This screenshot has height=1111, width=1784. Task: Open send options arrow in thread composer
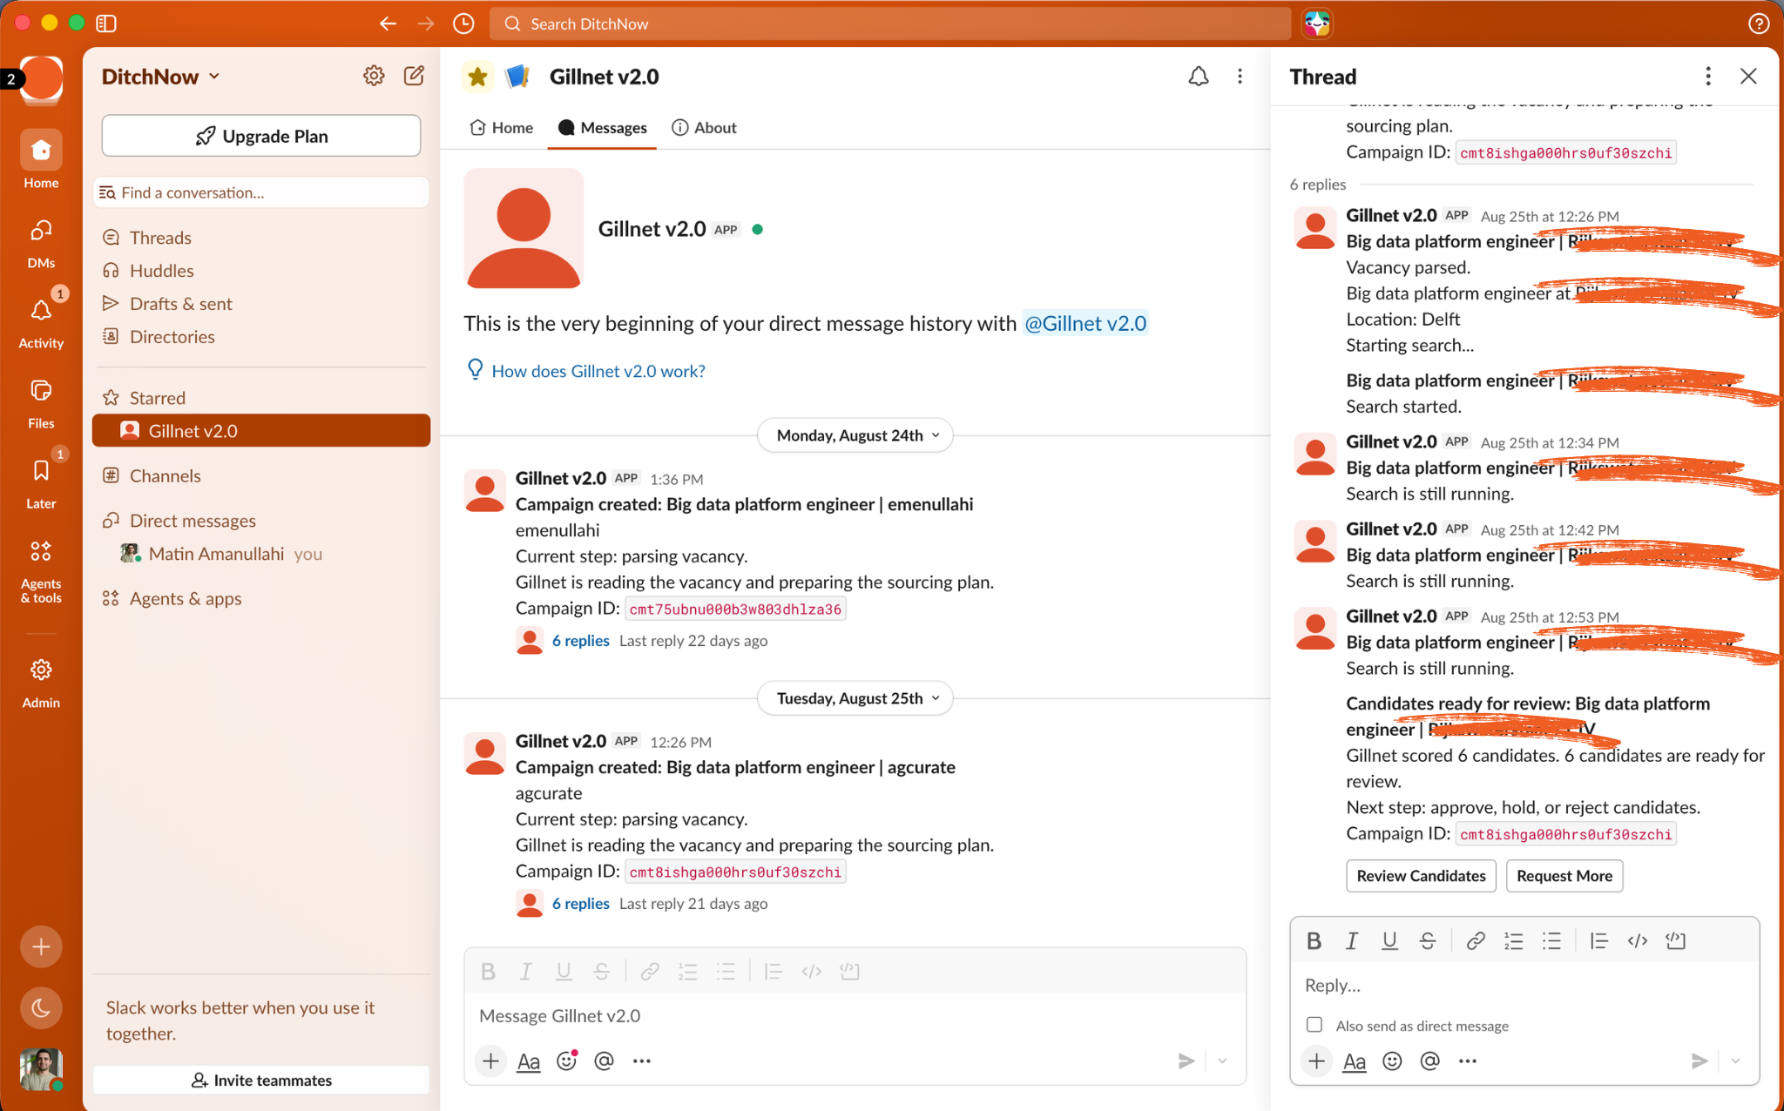pyautogui.click(x=1734, y=1060)
